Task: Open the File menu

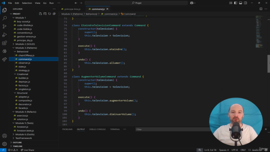Action: (x=10, y=3)
